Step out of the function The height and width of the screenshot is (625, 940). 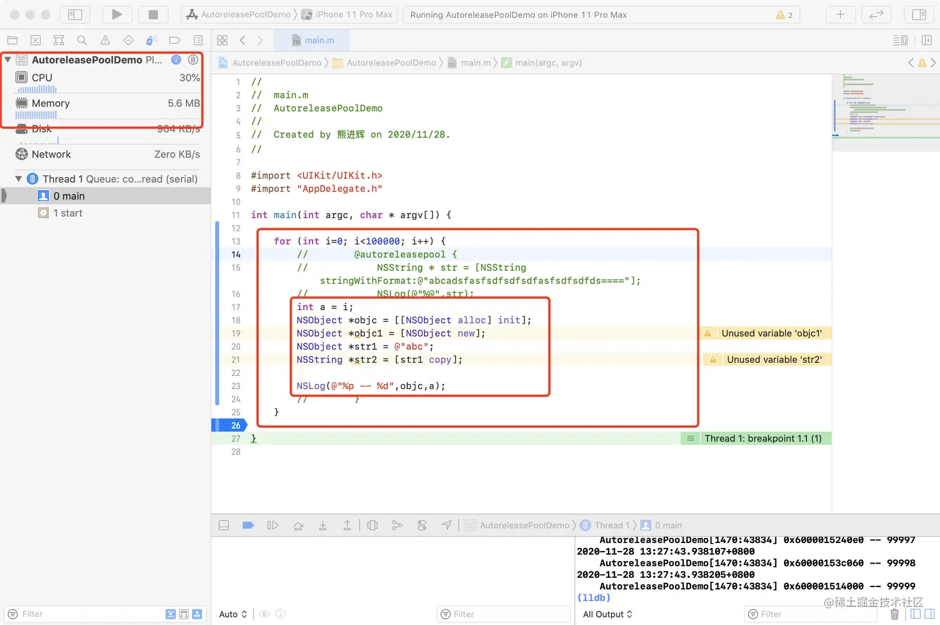coord(347,526)
